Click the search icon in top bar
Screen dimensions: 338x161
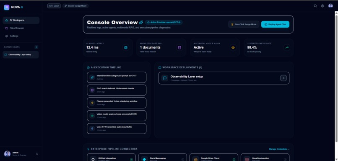[315, 6]
